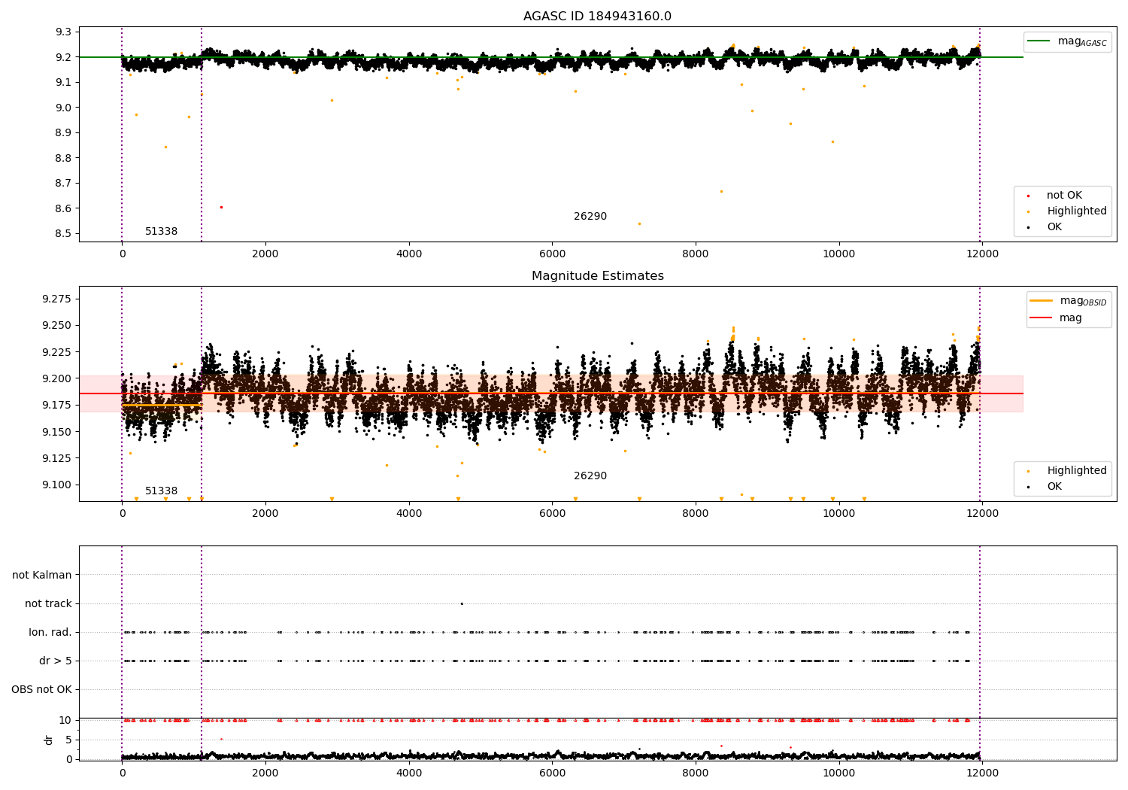Viewport: 1128px width, 790px height.
Task: Click the "2000" x-tick under the bottom plot
Action: pyautogui.click(x=265, y=773)
